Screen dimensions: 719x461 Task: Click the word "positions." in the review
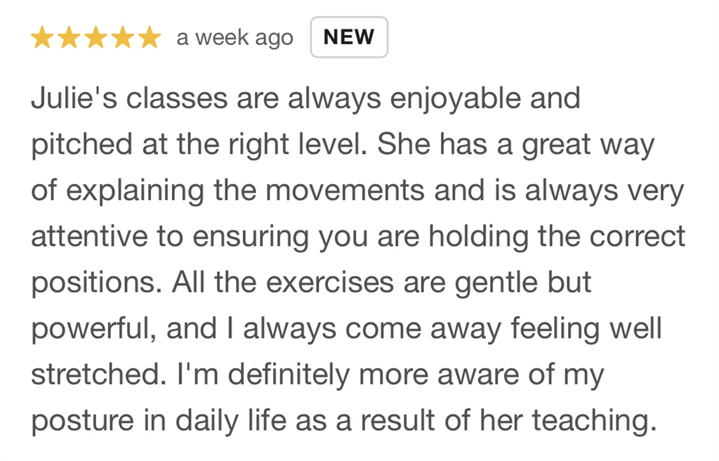coord(94,283)
